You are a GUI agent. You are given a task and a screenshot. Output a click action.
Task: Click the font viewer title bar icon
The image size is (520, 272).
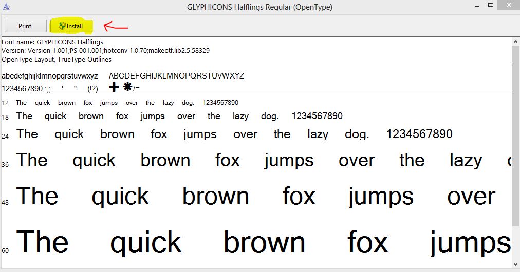click(6, 7)
